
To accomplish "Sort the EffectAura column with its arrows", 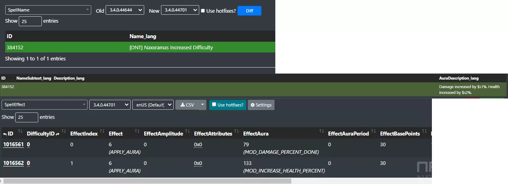I will (x=321, y=132).
